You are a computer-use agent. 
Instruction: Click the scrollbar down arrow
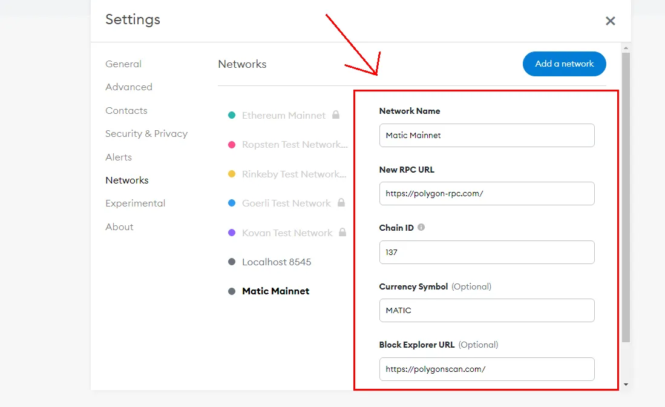point(626,385)
